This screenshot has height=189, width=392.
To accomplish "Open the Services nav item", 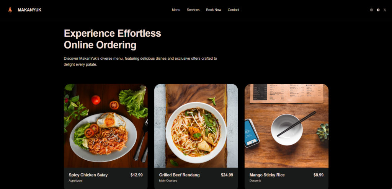I will (193, 10).
